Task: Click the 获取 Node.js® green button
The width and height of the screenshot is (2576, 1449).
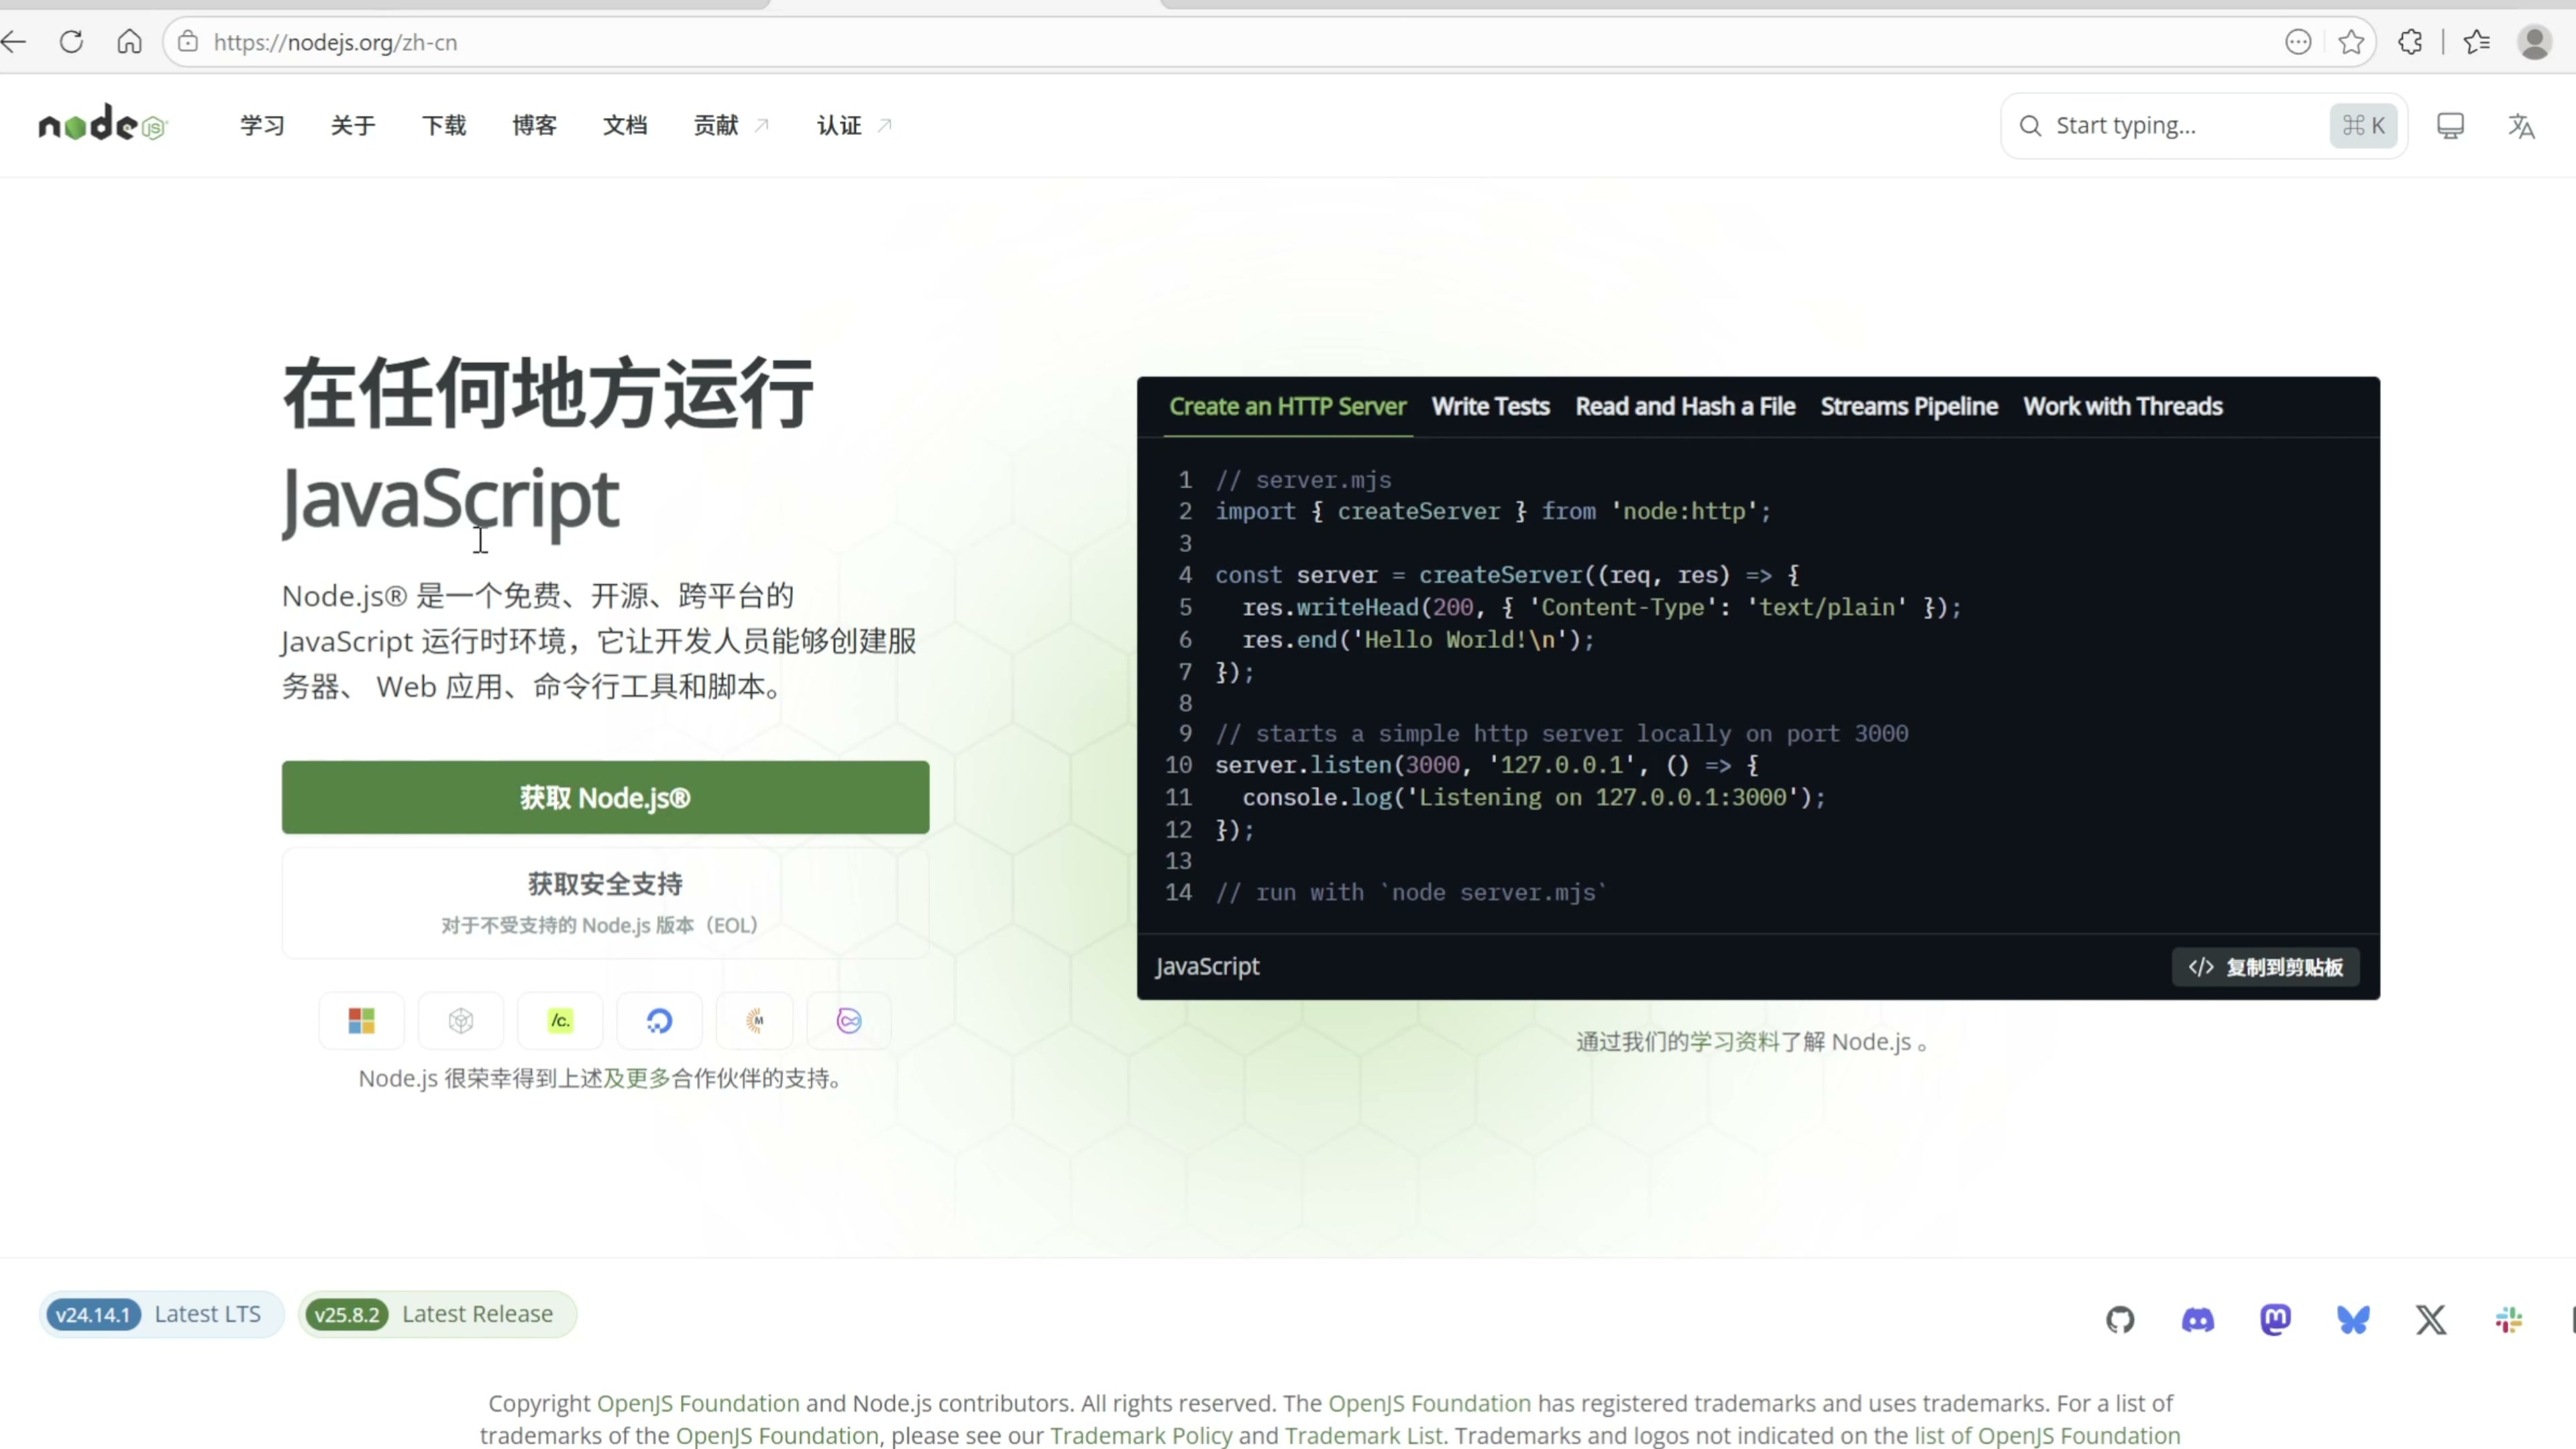Action: click(x=605, y=797)
